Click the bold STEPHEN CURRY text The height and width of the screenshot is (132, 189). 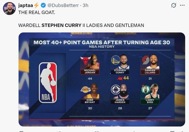pos(61,25)
